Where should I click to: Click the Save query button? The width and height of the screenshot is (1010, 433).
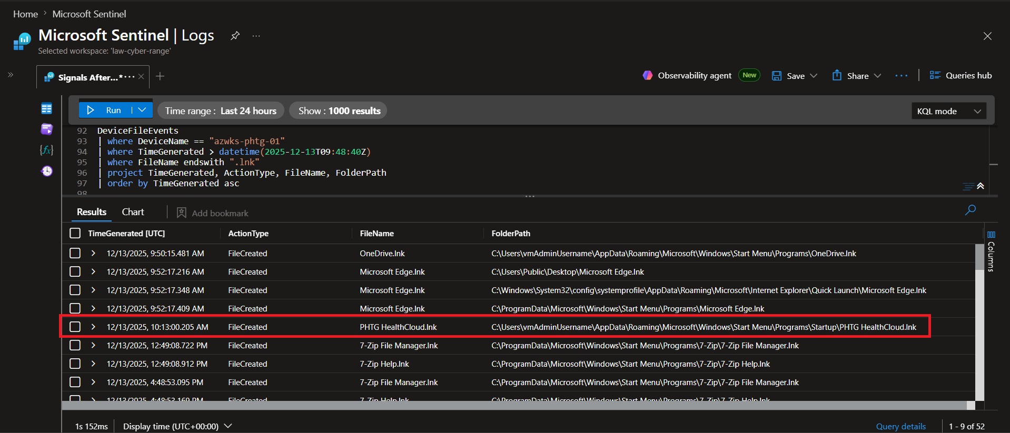[788, 76]
